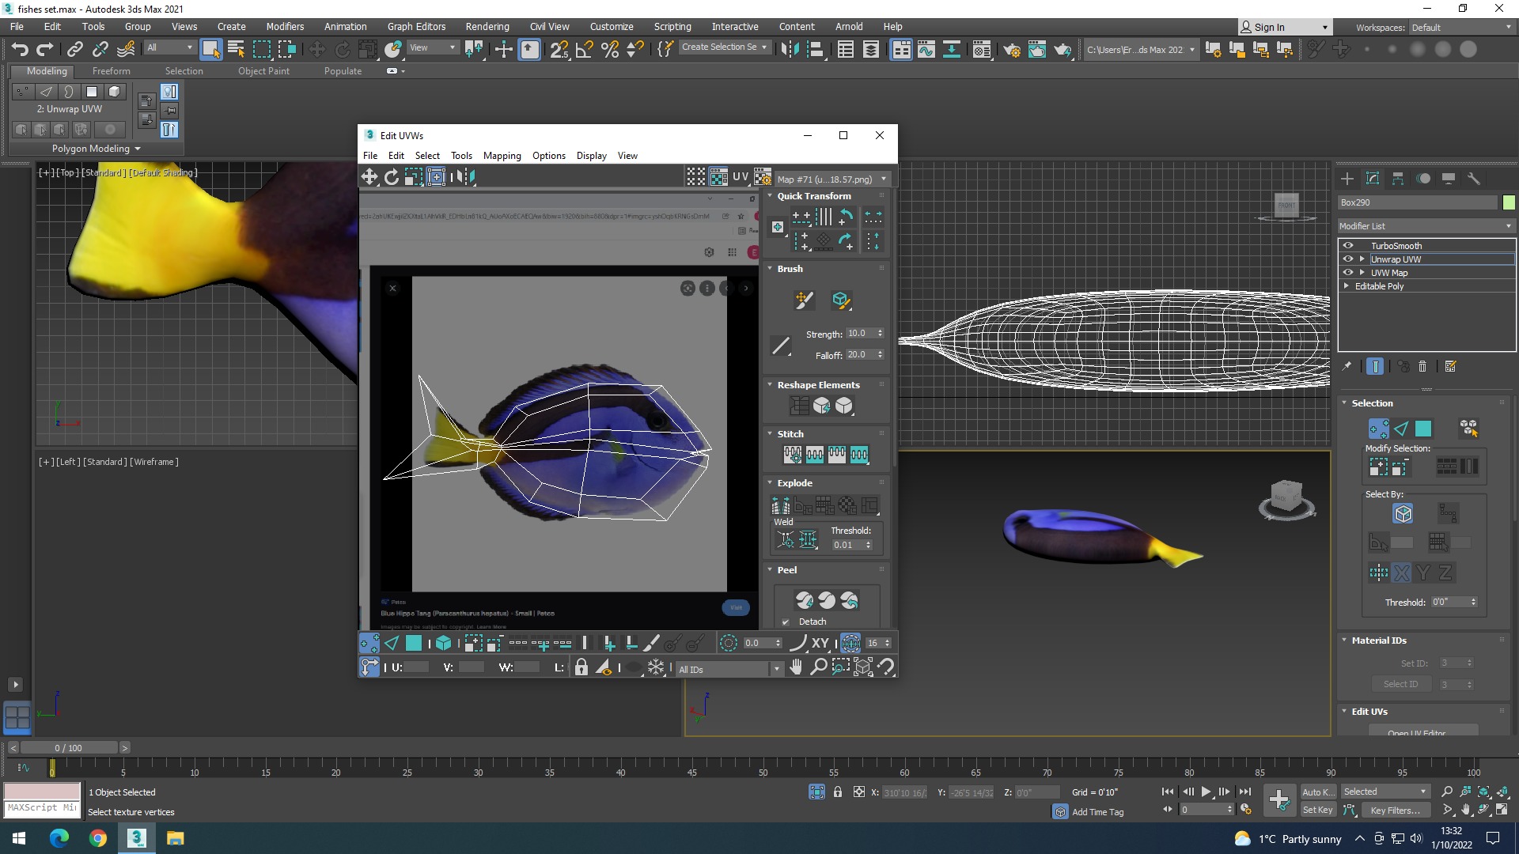This screenshot has height=854, width=1519.
Task: Open the Workspaces Default dropdown
Action: [x=1461, y=28]
